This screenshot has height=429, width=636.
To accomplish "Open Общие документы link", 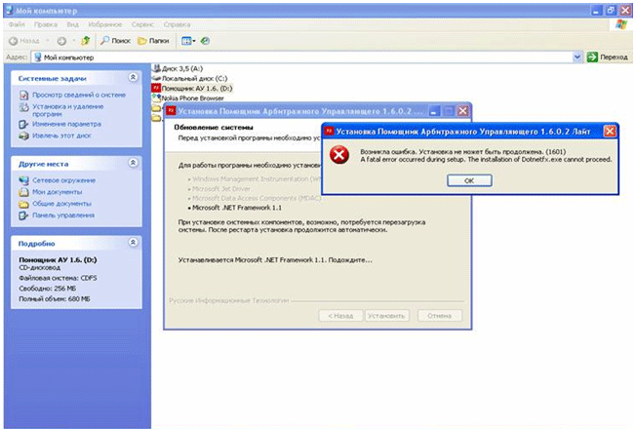I will (x=61, y=204).
